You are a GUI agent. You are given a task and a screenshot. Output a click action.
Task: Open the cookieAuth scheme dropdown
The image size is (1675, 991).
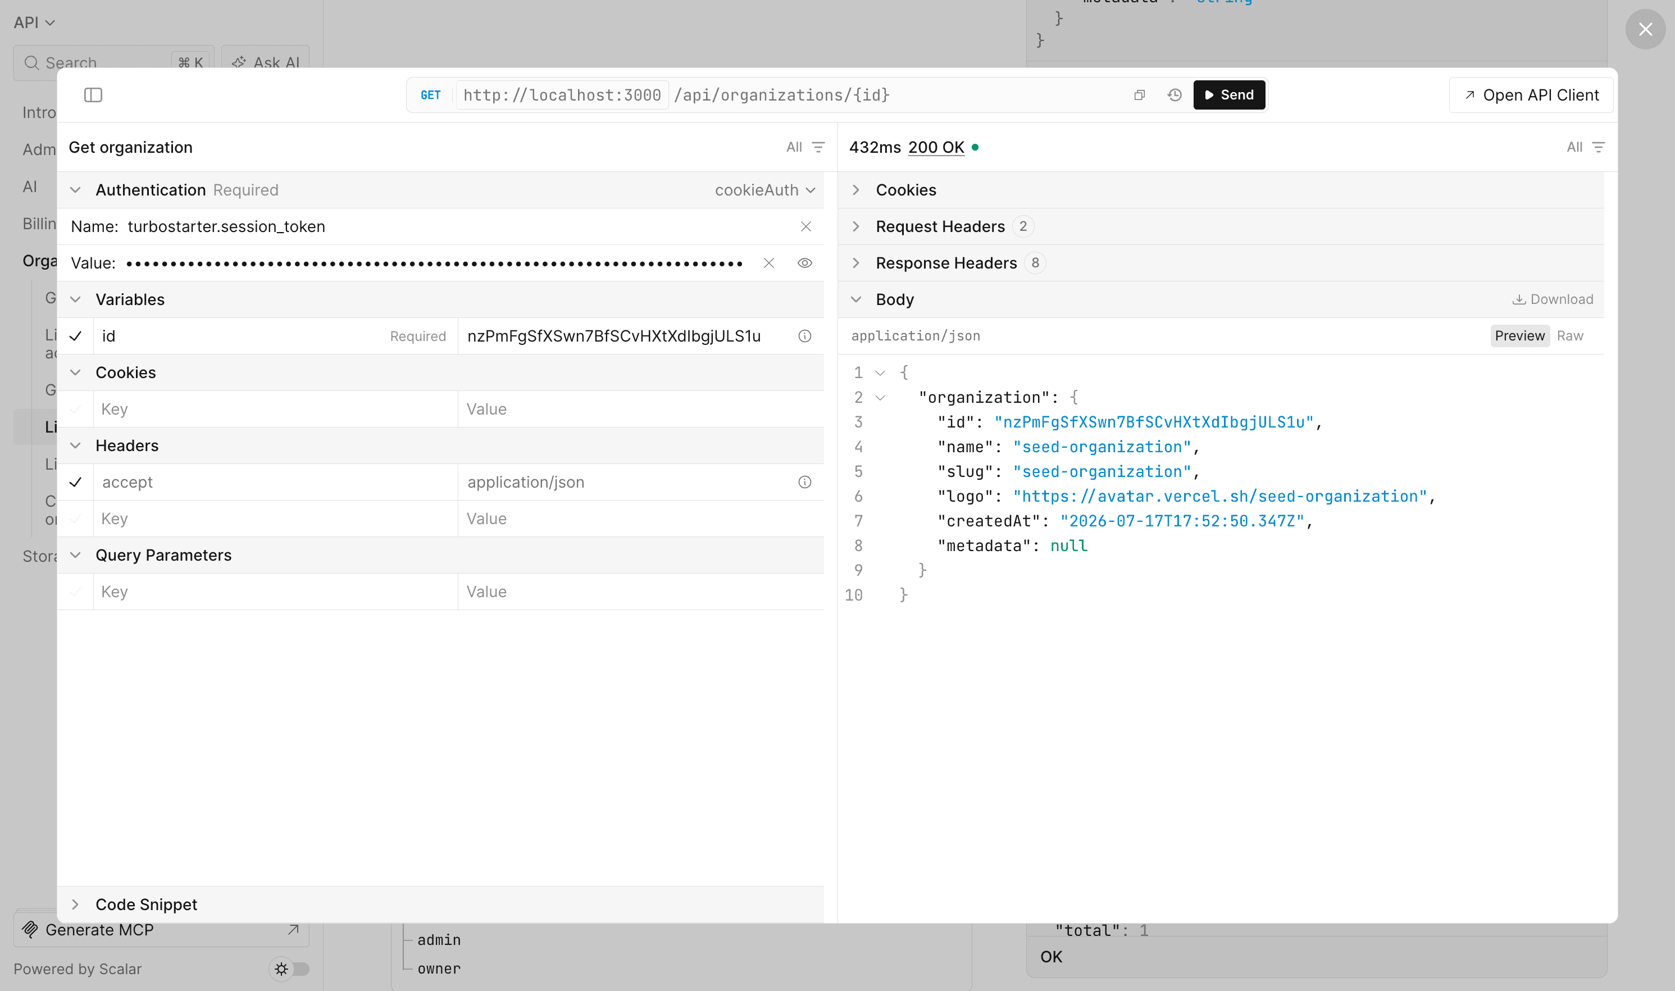coord(765,190)
